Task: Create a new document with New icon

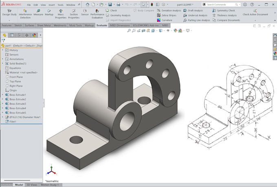Action: click(93, 4)
